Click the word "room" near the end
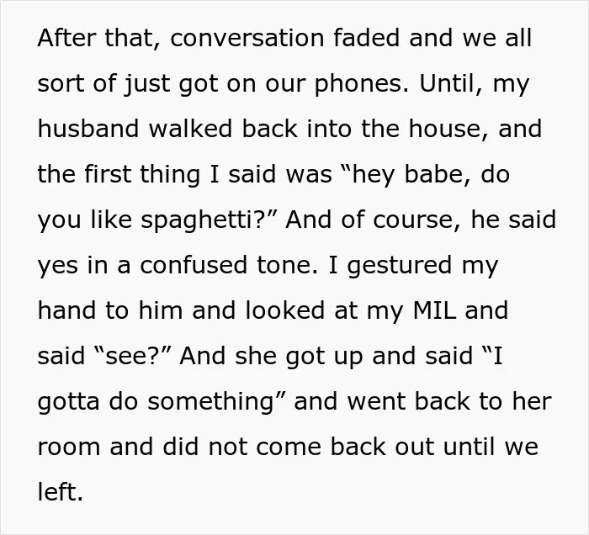Image resolution: width=589 pixels, height=535 pixels. (x=69, y=448)
